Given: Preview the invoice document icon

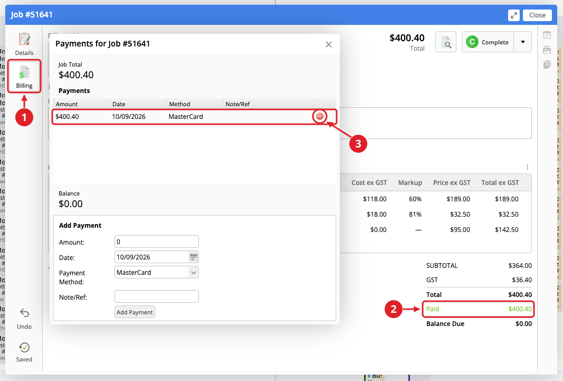Looking at the screenshot, I should (446, 42).
